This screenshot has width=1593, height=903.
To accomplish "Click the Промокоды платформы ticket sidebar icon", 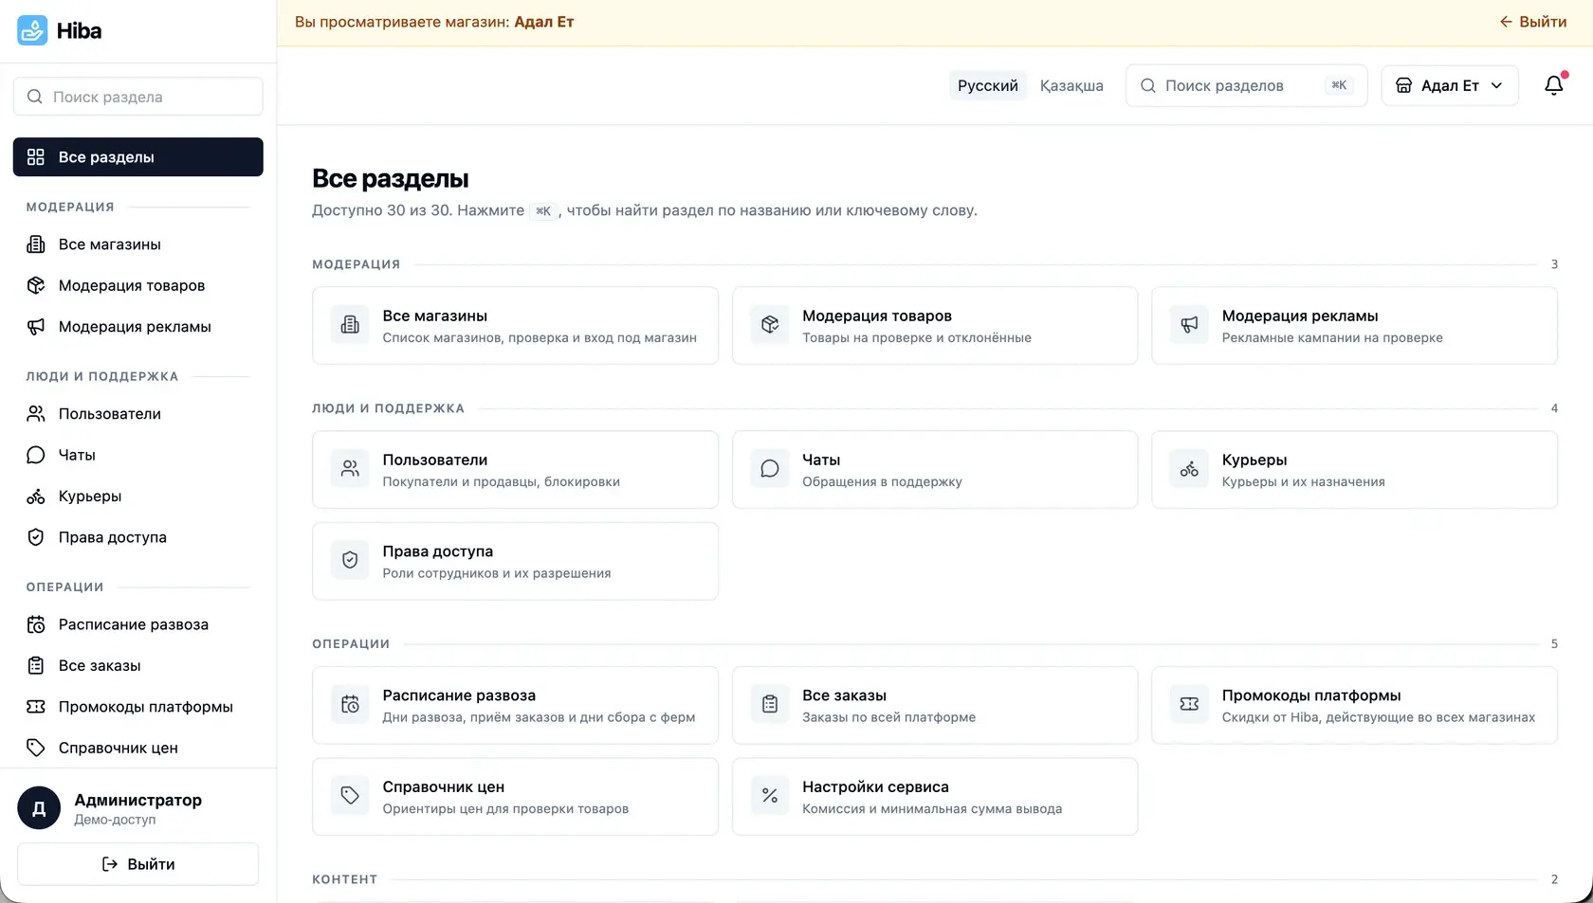I will tap(36, 707).
